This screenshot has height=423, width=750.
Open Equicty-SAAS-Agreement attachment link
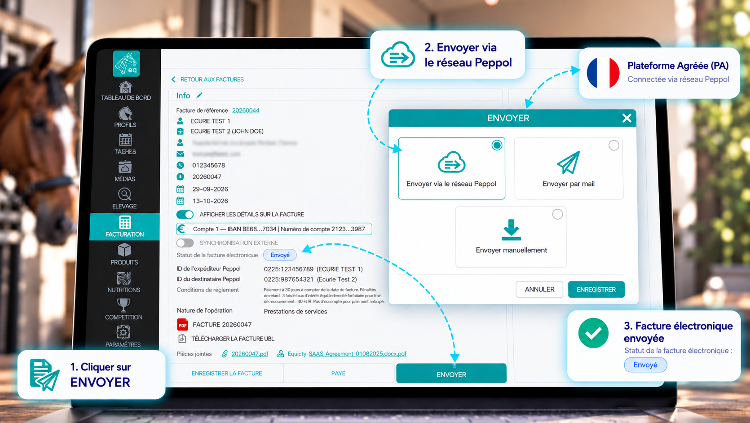pyautogui.click(x=347, y=354)
